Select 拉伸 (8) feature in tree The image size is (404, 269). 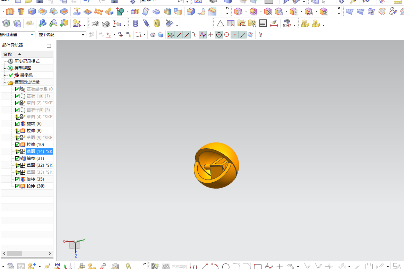click(x=34, y=131)
